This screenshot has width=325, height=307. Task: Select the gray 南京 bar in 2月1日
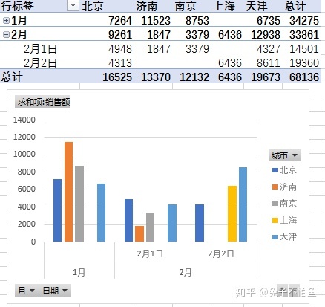pos(150,227)
